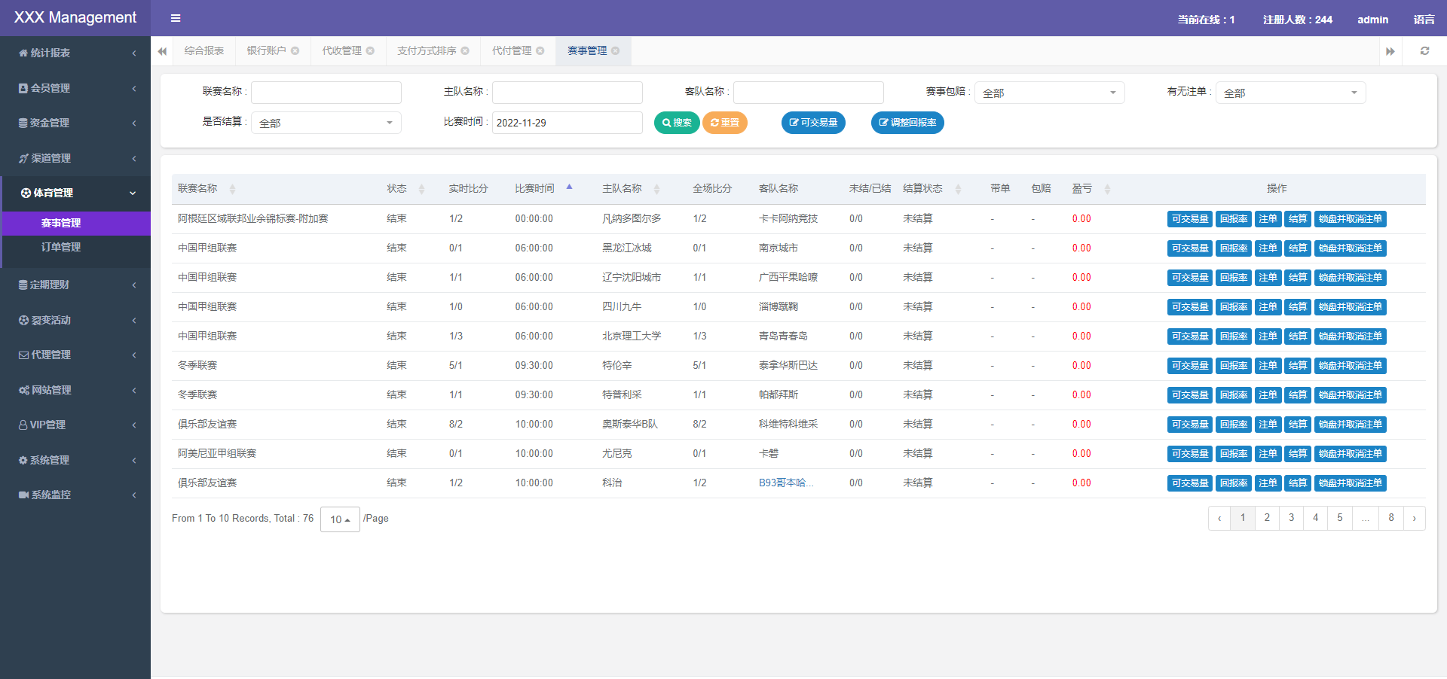The width and height of the screenshot is (1447, 679).
Task: Switch to the 综合报表 tab
Action: [x=204, y=51]
